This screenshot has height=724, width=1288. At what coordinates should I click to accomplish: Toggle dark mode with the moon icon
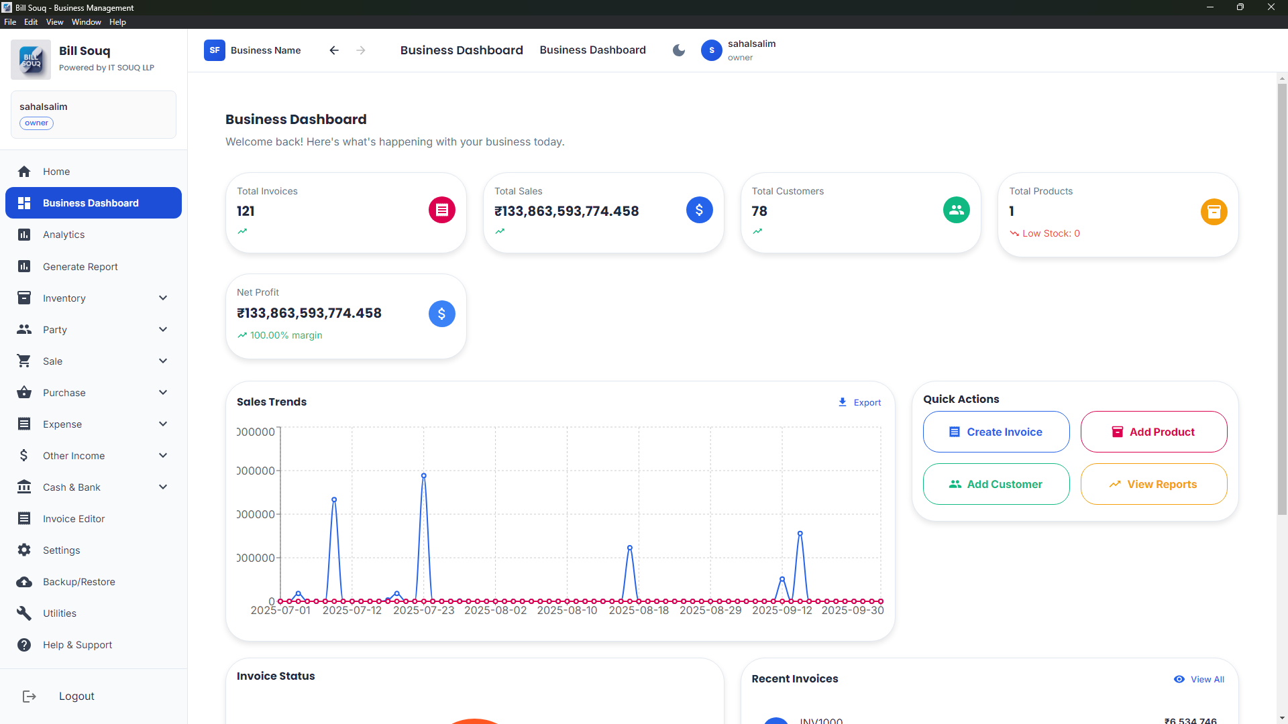pos(679,50)
